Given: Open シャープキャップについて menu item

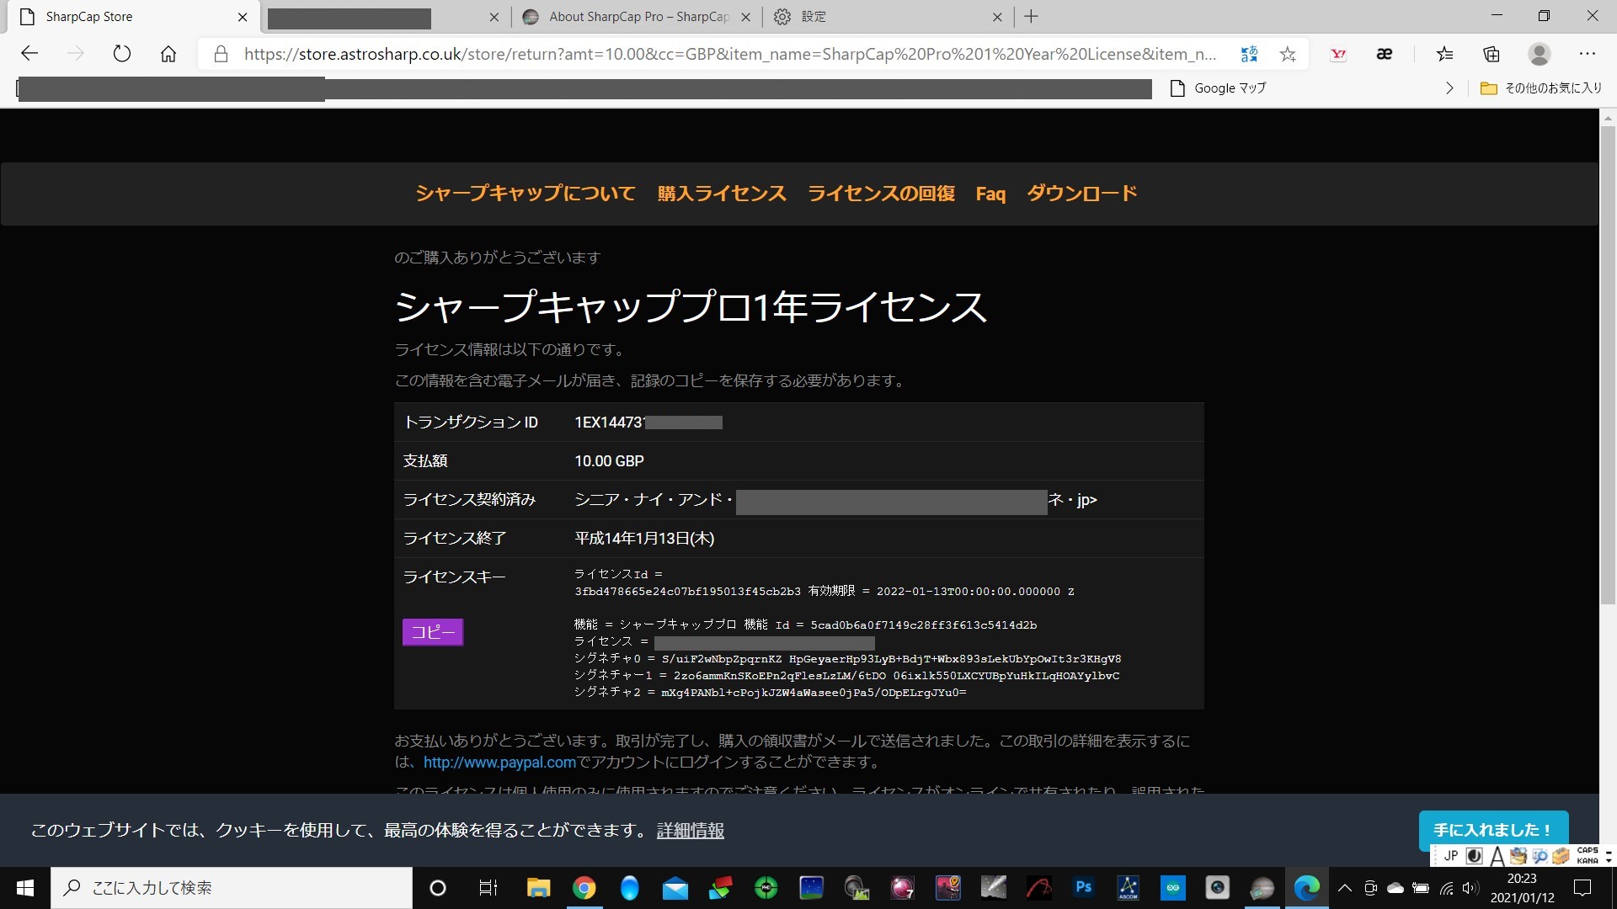Looking at the screenshot, I should 526,194.
